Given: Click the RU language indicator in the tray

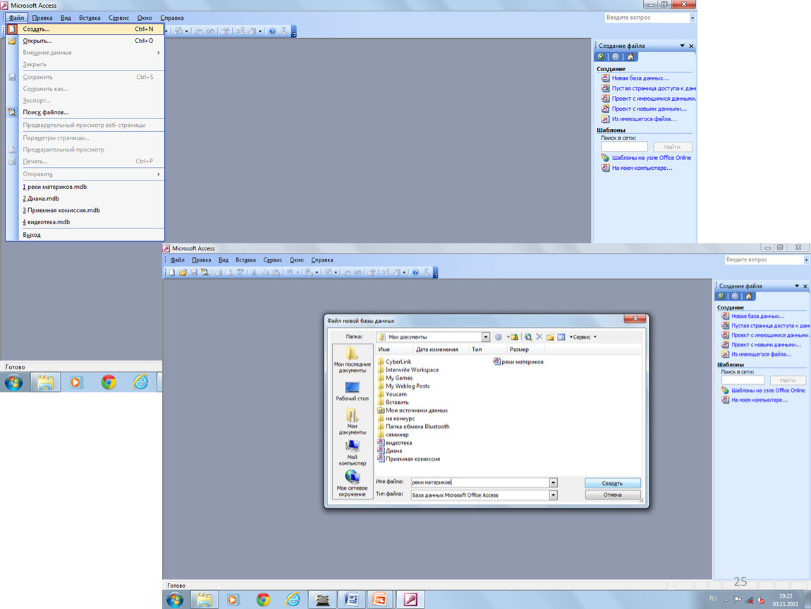Looking at the screenshot, I should tap(713, 598).
